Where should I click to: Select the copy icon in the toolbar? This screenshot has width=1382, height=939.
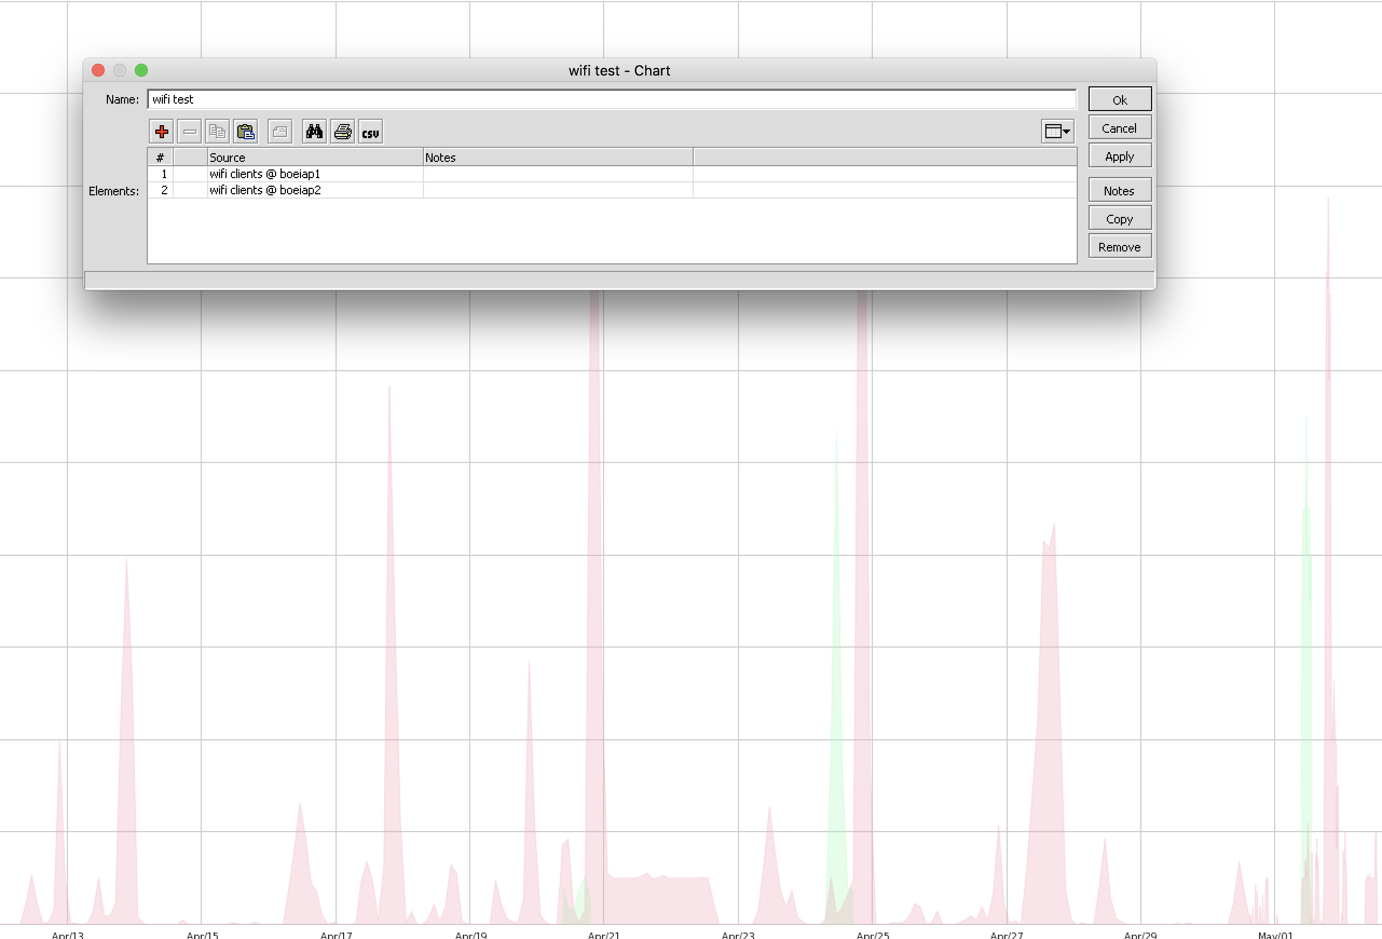(217, 132)
